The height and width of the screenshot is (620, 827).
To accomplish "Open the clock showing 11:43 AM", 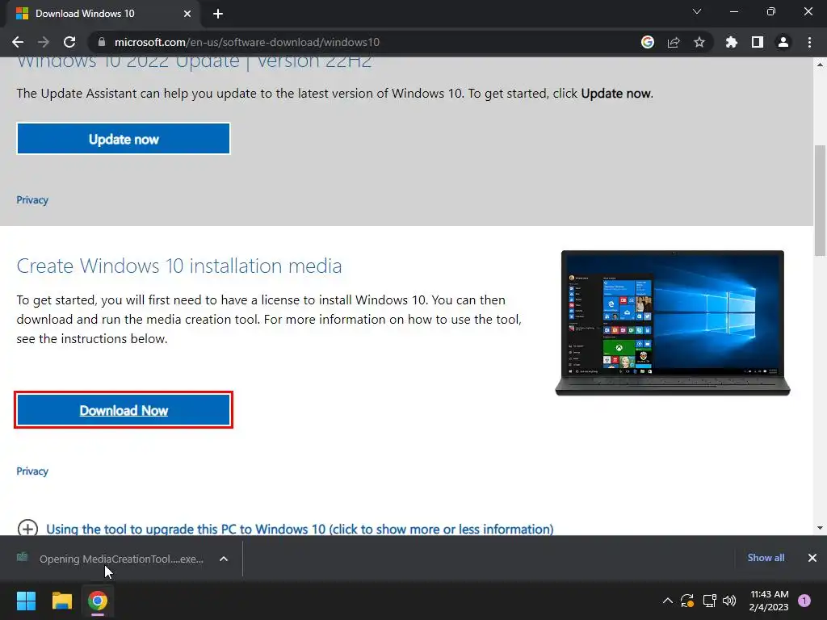I will click(x=769, y=601).
